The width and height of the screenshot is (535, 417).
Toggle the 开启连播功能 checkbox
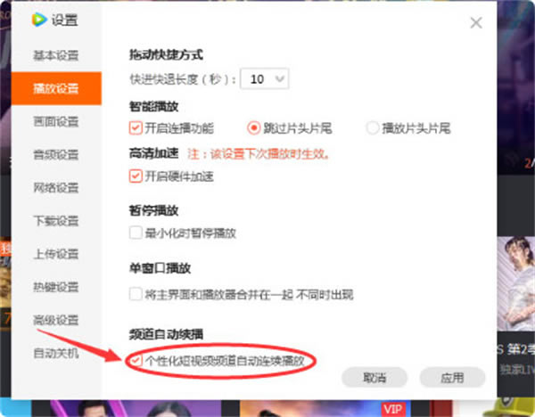136,127
